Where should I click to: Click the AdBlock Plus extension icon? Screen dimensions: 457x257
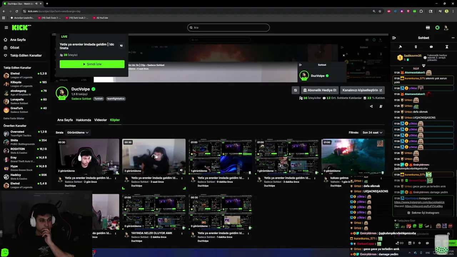(389, 11)
